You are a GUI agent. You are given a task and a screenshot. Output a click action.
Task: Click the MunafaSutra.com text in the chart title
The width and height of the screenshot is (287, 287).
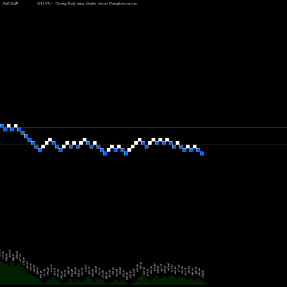click(x=123, y=3)
